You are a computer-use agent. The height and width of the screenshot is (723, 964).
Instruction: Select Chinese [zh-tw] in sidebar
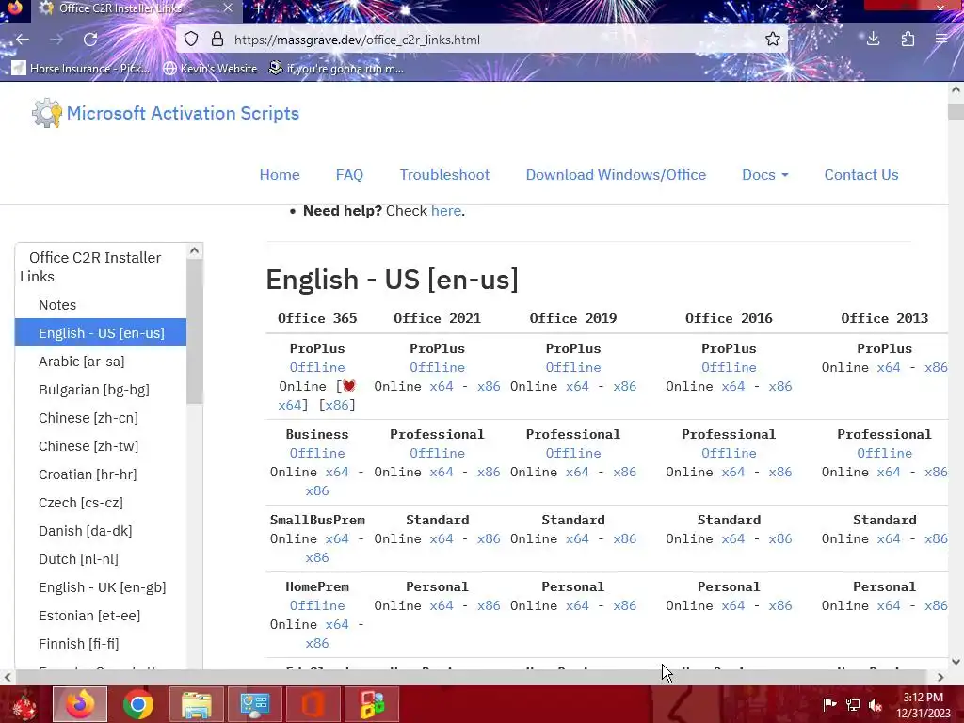pos(88,446)
